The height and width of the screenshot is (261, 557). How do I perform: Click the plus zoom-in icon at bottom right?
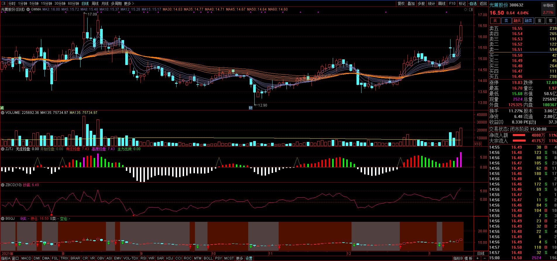pyautogui.click(x=478, y=258)
